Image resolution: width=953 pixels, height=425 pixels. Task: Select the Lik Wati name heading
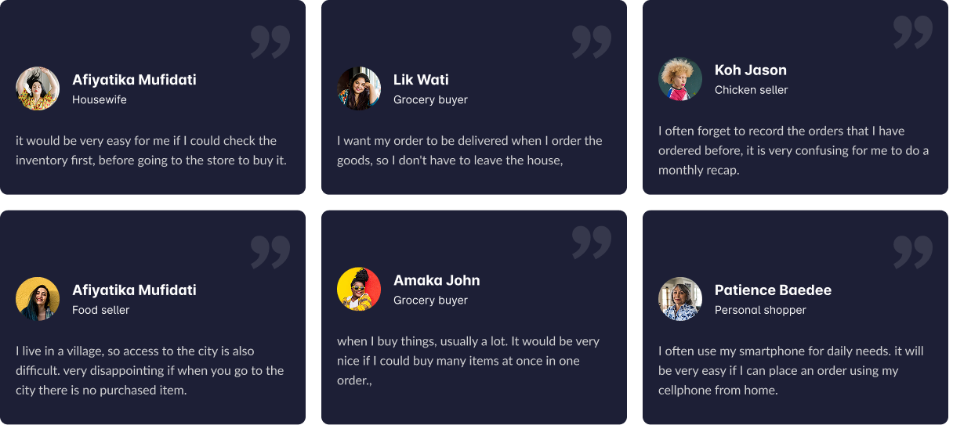tap(421, 79)
